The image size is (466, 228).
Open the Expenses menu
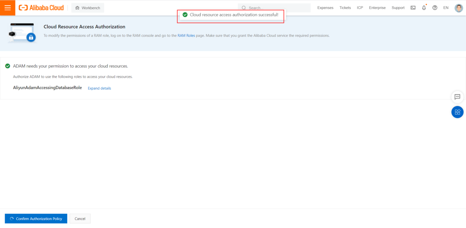[325, 8]
